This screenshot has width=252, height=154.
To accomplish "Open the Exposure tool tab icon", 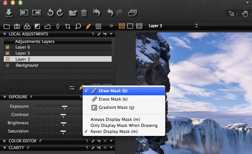I will click(x=37, y=26).
